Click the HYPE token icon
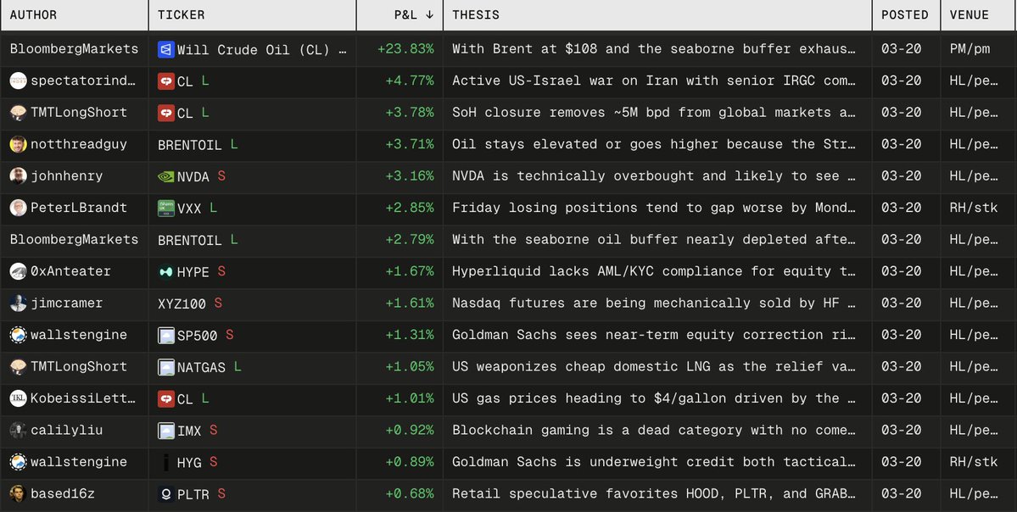This screenshot has height=512, width=1017. [166, 271]
